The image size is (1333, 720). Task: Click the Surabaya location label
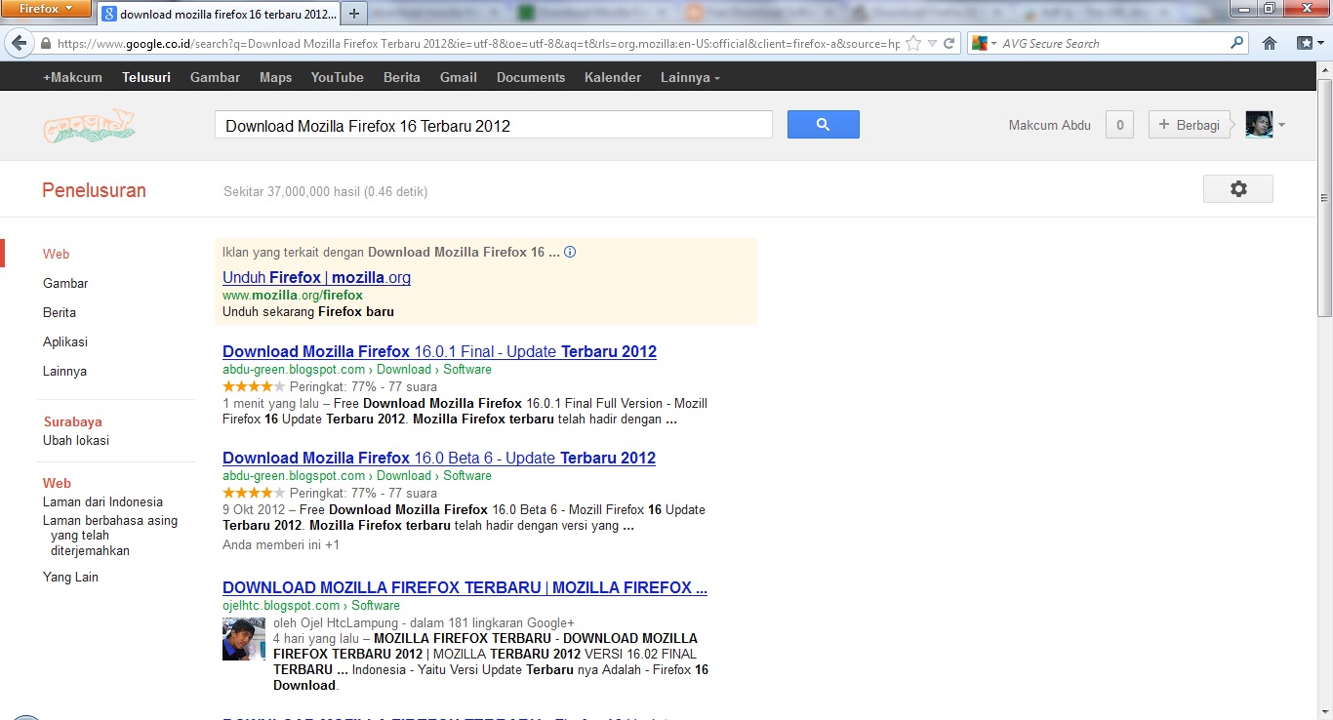click(73, 421)
